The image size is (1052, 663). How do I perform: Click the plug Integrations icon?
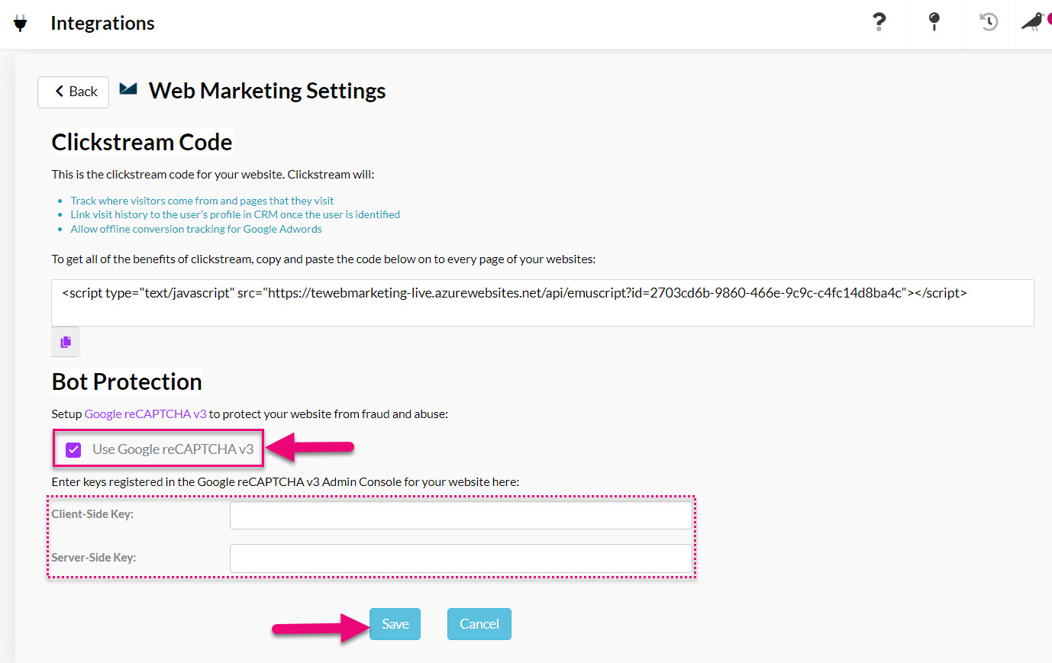click(x=21, y=23)
